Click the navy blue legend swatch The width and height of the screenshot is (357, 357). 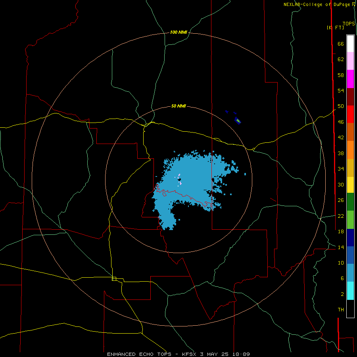click(350, 238)
